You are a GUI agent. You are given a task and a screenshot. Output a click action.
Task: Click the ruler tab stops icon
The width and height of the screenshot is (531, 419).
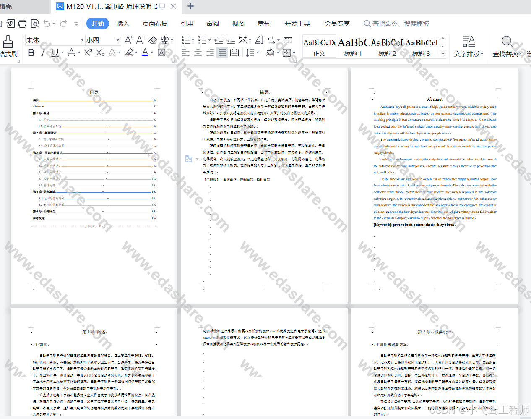coord(288,40)
